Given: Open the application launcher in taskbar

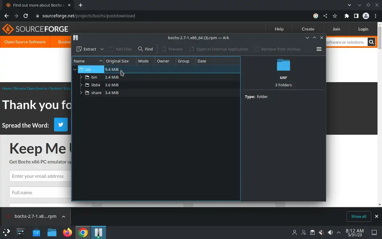Looking at the screenshot, I should click(6, 232).
